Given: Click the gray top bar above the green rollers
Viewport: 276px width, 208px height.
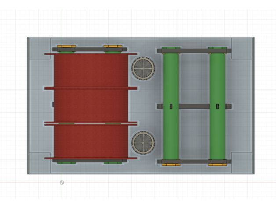Looking at the screenshot, I should (x=194, y=52).
